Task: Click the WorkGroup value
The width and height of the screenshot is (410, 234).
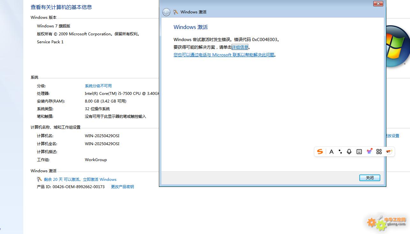Action: (x=96, y=160)
